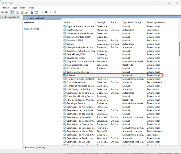Switch to the Estendido tab
Viewport: 181px width, 154px height.
click(30, 147)
